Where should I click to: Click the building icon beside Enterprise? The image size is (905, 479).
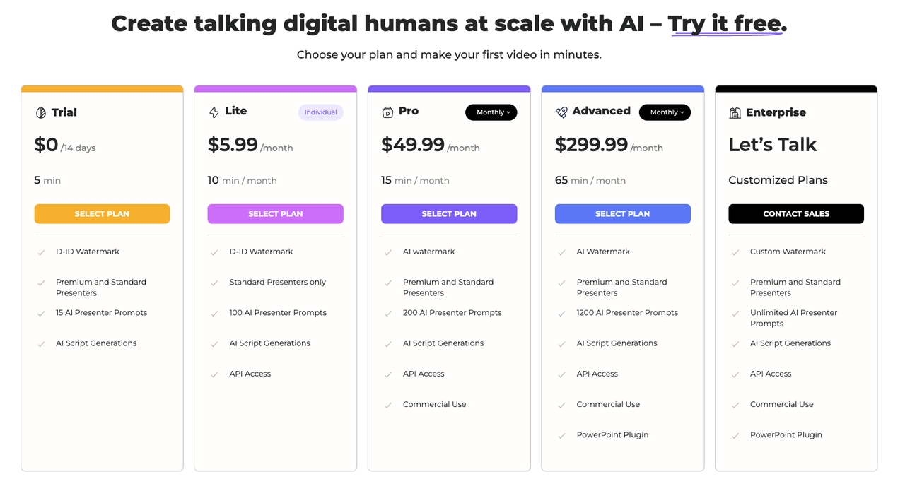pos(735,112)
